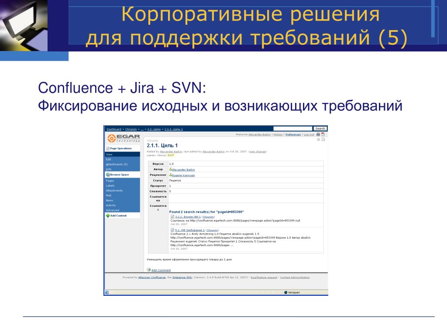Open Alexander Baikin link in Автор row
This screenshot has width=447, height=335.
tap(183, 170)
